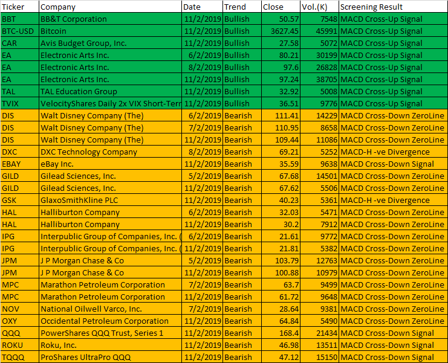Viewport: 448px width, 363px height.
Task: Click the TQQQ ticker cell
Action: [19, 357]
